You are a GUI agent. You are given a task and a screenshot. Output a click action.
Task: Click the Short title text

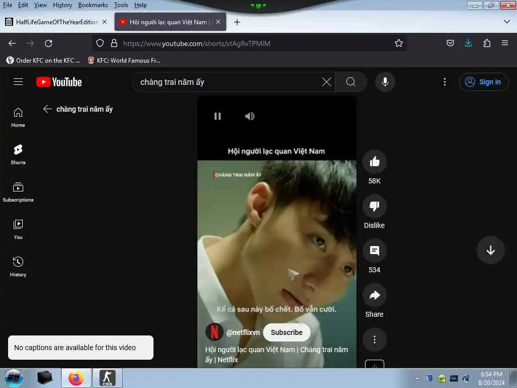point(276,354)
